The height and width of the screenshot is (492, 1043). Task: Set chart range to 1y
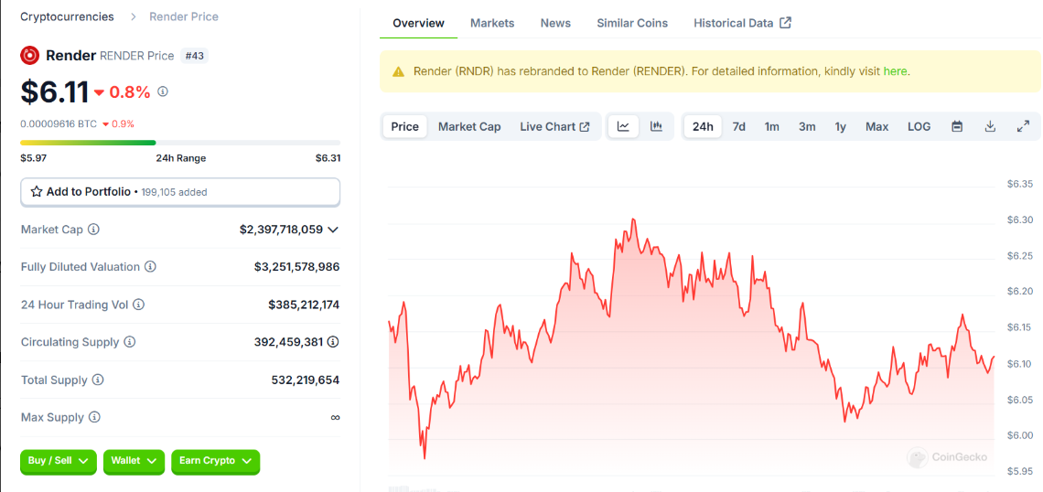coord(841,126)
